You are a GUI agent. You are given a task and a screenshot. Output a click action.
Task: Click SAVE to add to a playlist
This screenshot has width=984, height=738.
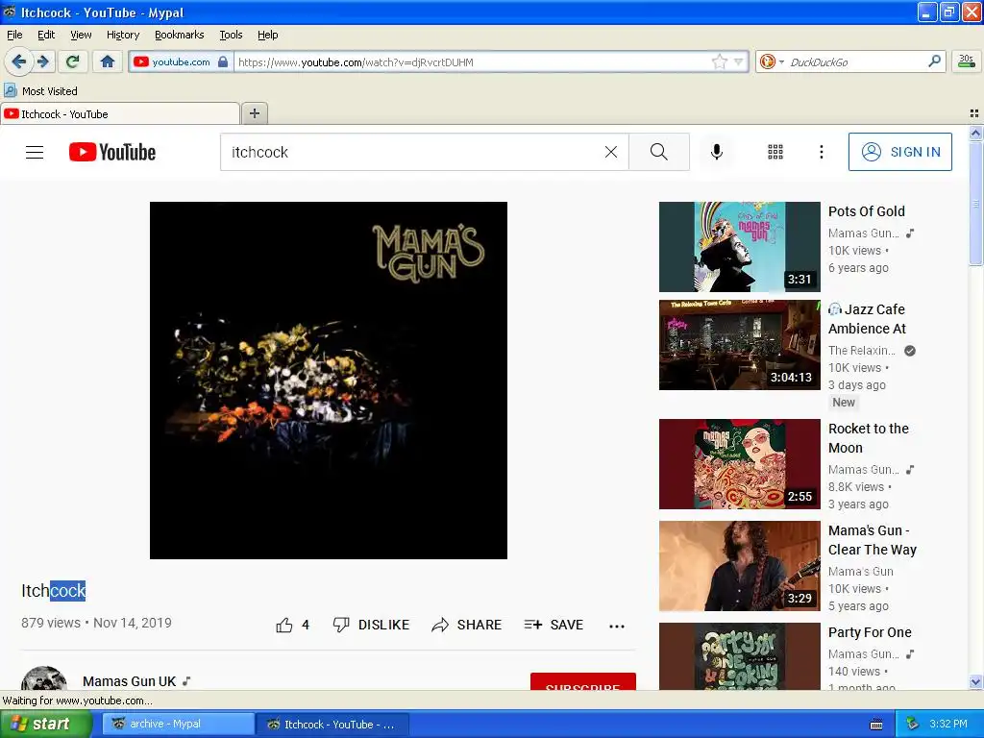(x=553, y=625)
